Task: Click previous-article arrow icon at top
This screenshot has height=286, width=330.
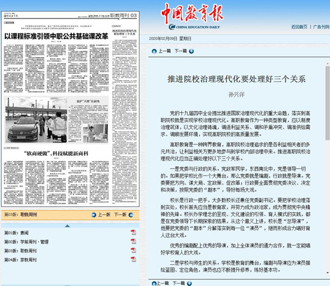Action: point(154,51)
